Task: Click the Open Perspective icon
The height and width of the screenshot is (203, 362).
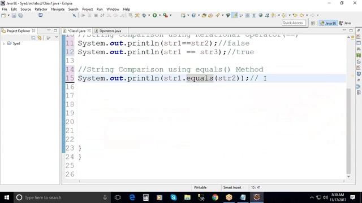Action: [x=313, y=23]
